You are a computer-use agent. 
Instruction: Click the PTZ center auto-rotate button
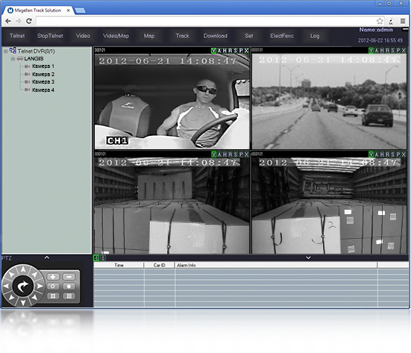pos(23,286)
